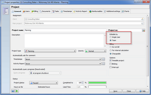Open the Timestamps tab
The image size is (151, 95).
pos(66,11)
